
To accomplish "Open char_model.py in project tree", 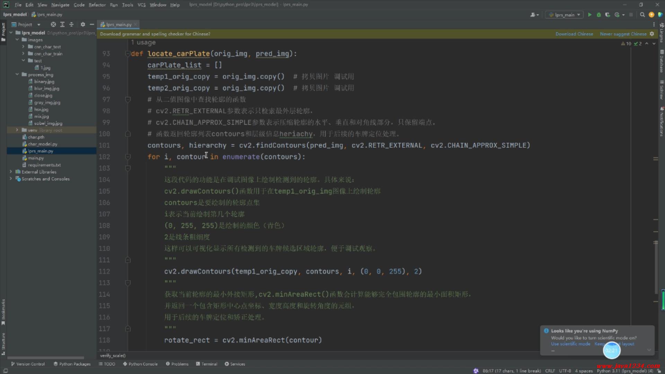I will 43,144.
